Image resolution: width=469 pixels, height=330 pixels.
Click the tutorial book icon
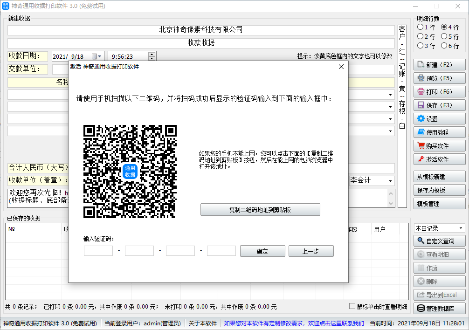(x=421, y=132)
